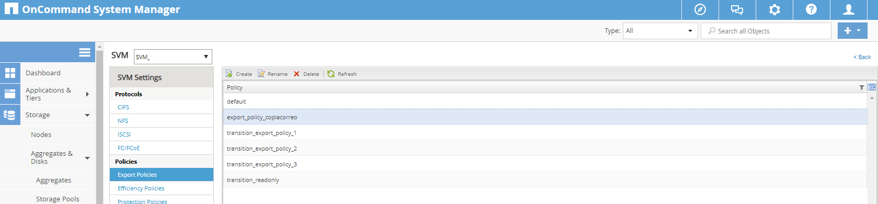Open the NFS protocol settings
Viewport: 878px width, 204px height.
tap(123, 121)
